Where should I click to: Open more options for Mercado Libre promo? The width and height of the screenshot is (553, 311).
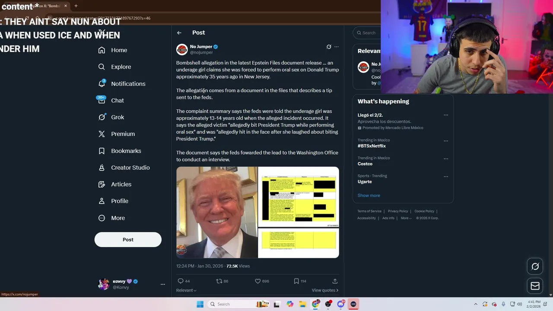[x=446, y=115]
